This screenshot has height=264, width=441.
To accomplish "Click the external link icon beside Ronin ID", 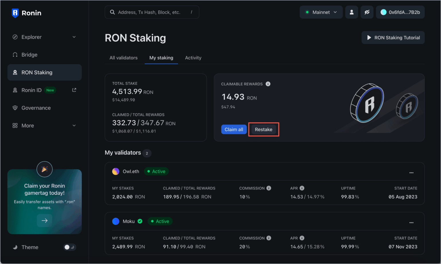I will tap(74, 90).
